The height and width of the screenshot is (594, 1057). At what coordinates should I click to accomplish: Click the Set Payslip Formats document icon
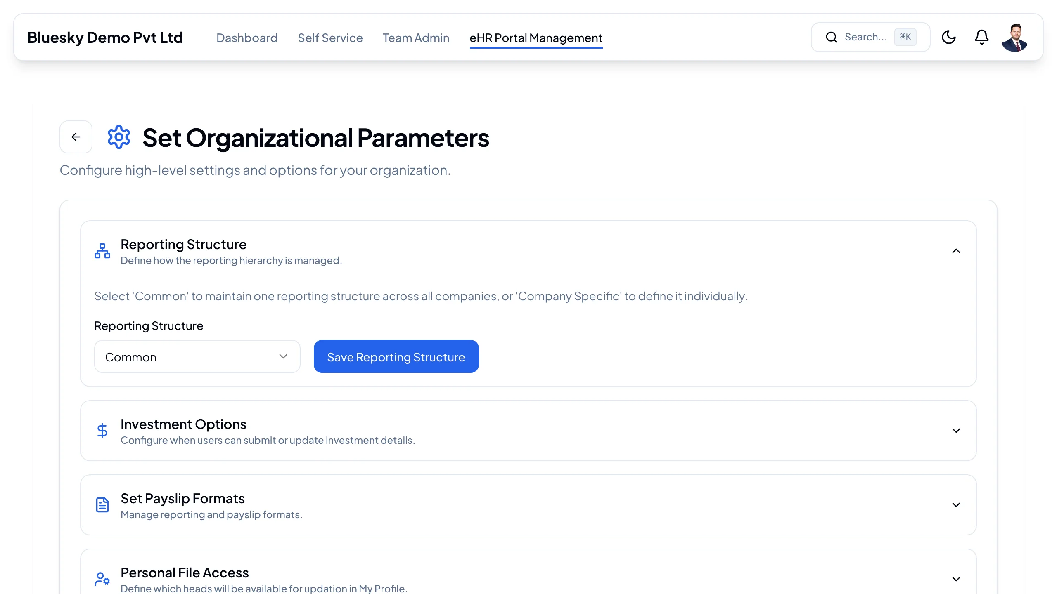point(102,505)
